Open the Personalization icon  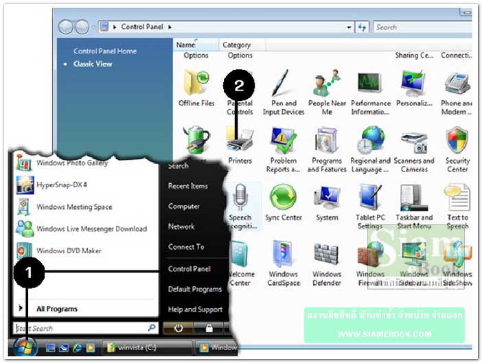pyautogui.click(x=414, y=89)
